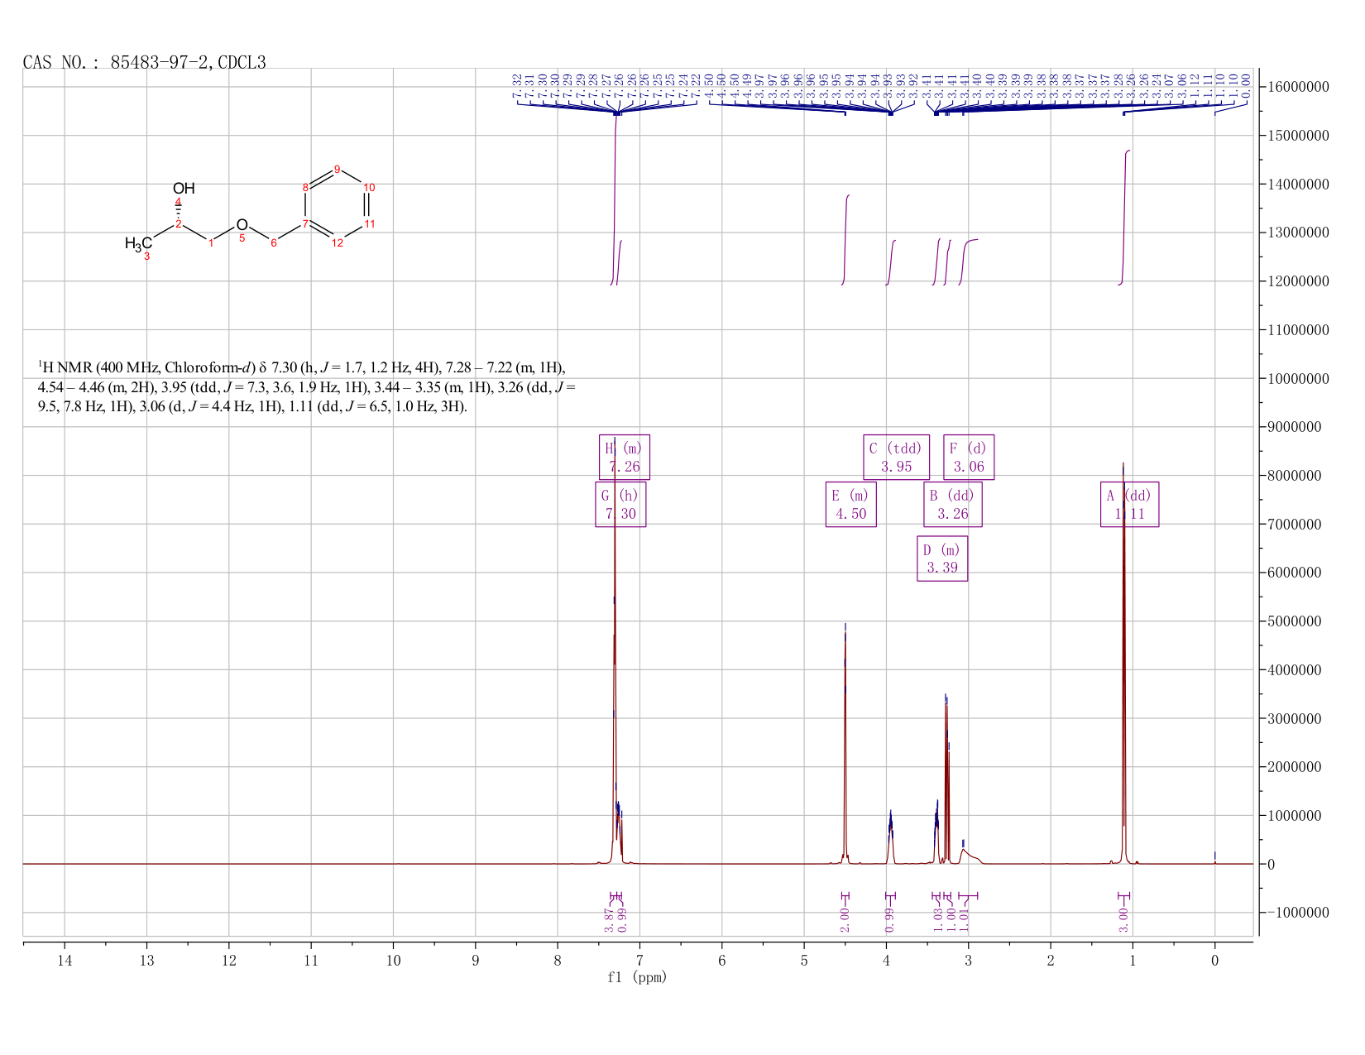Click the integral value 2.00 below 4.50 peak
Image resolution: width=1365 pixels, height=1055 pixels.
[x=845, y=920]
